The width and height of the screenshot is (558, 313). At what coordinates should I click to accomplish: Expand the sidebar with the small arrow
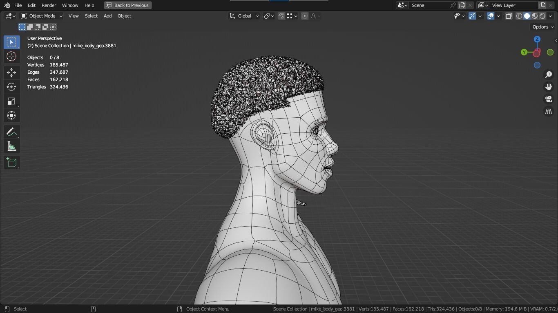(556, 40)
